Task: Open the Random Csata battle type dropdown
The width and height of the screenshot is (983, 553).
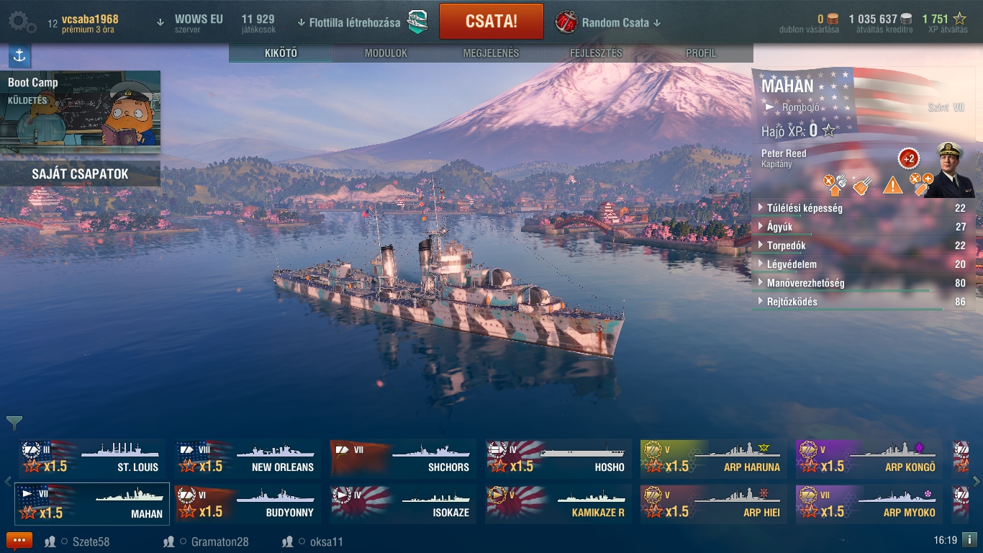Action: pos(609,22)
